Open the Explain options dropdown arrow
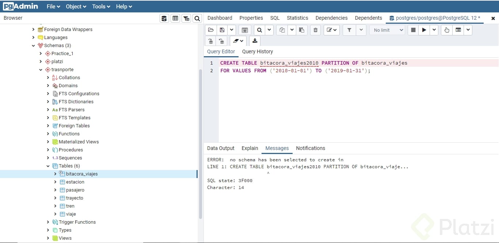The width and height of the screenshot is (499, 243). [468, 30]
